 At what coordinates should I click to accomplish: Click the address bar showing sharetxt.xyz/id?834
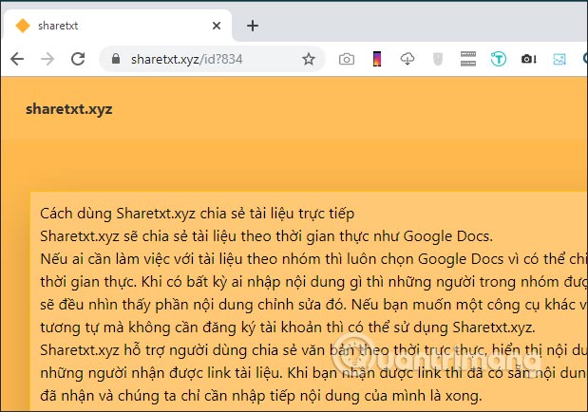[x=212, y=59]
